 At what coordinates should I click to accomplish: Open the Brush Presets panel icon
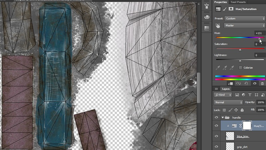coord(206,6)
